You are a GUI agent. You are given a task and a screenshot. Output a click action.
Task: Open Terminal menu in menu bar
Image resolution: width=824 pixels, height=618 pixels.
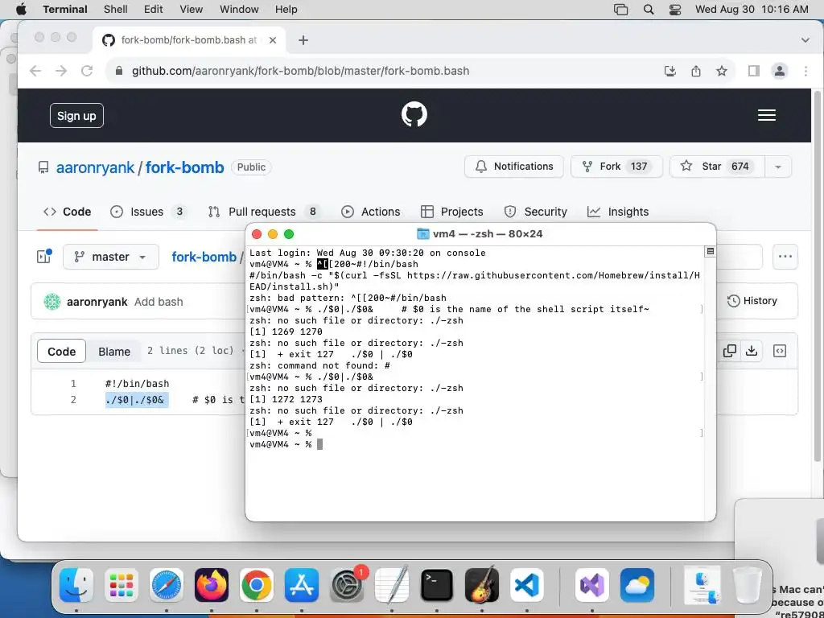click(x=64, y=10)
